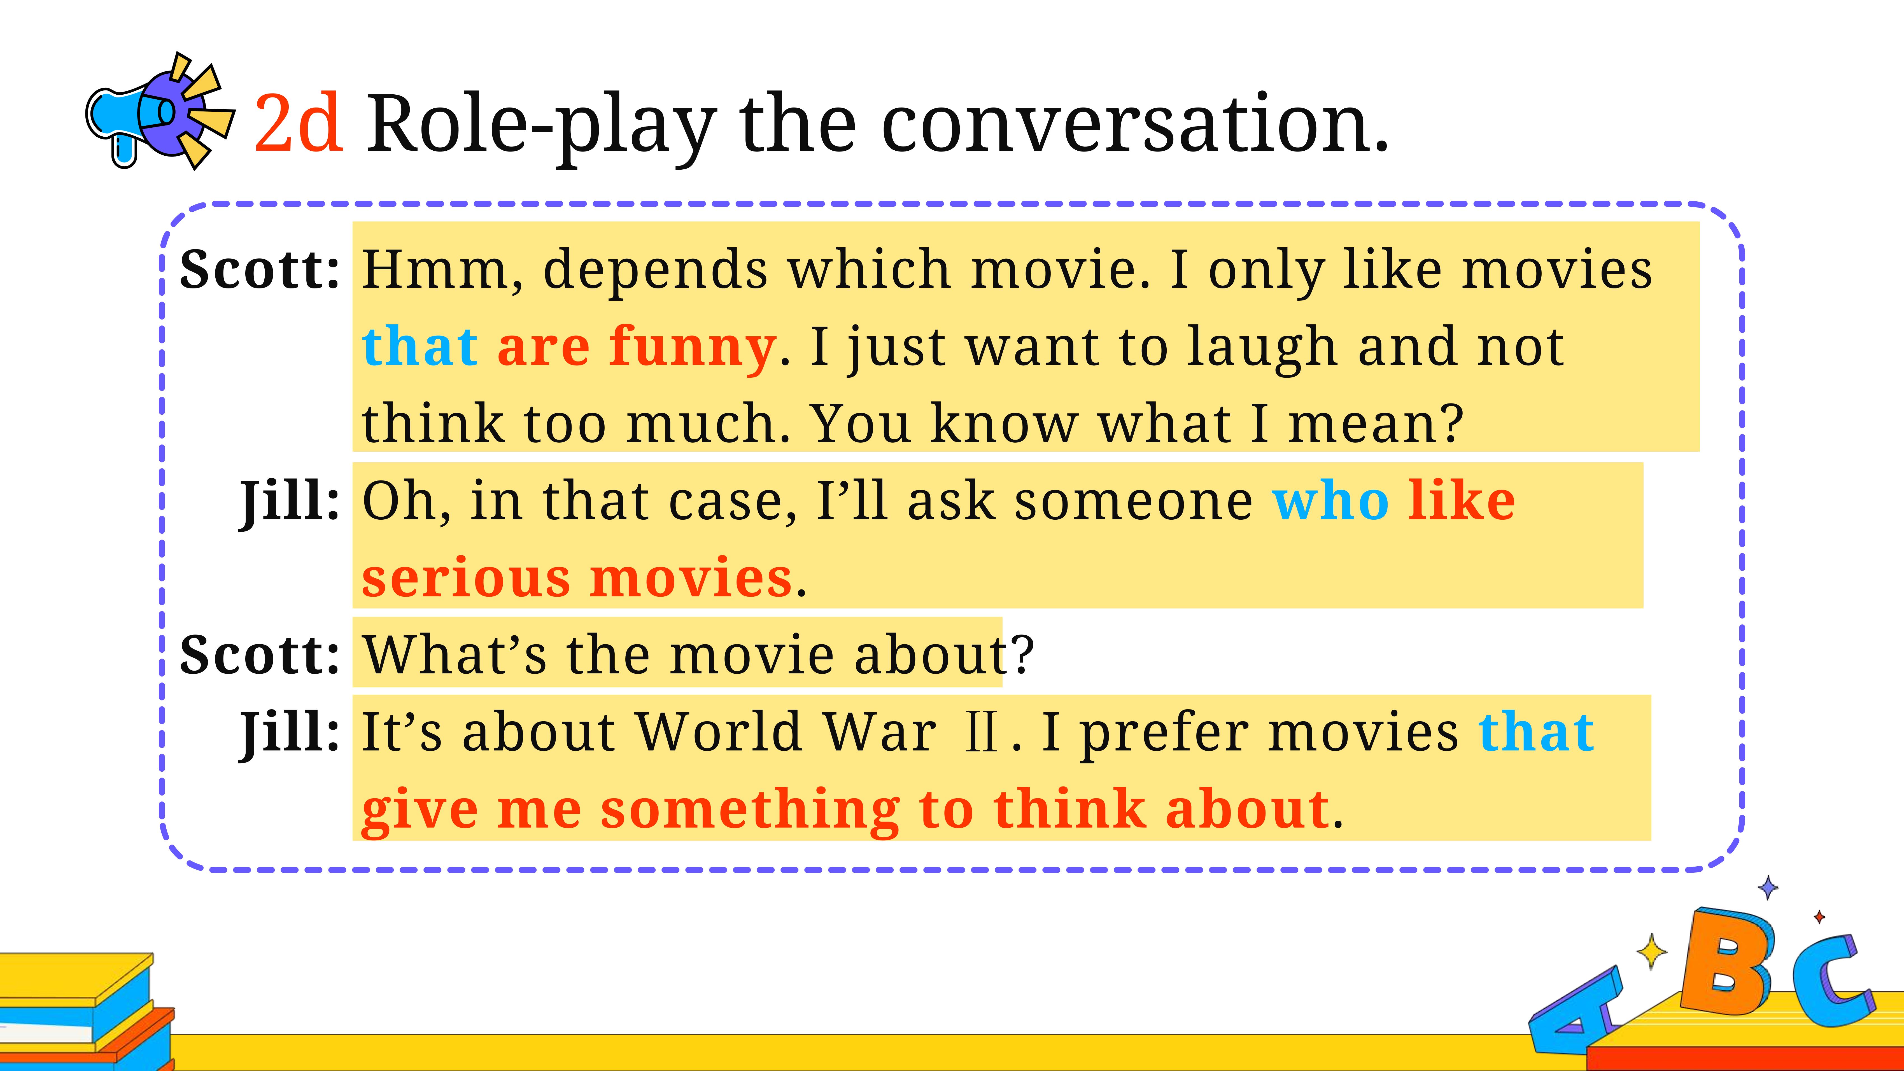
Task: Click the line "What's the movie about?"
Action: [698, 654]
